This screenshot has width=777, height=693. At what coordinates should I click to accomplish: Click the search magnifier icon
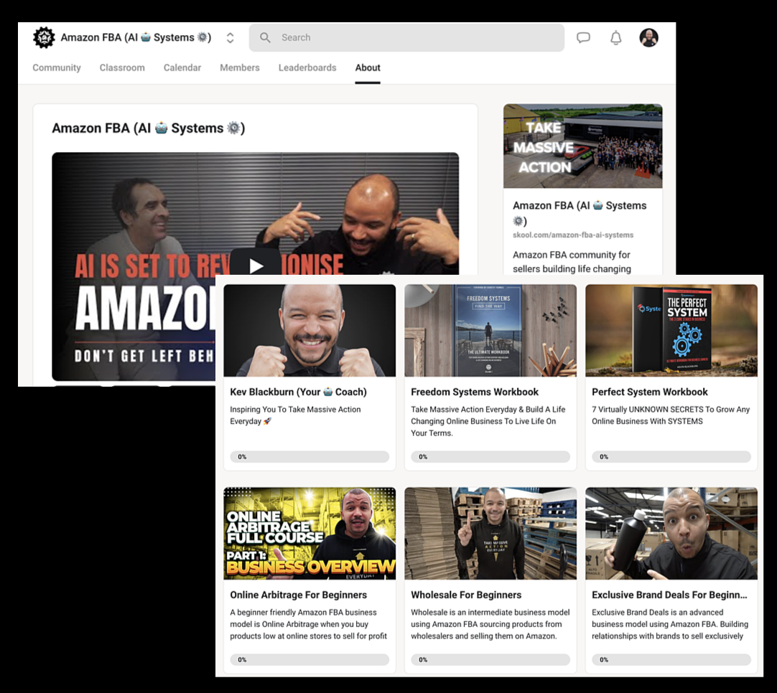265,37
